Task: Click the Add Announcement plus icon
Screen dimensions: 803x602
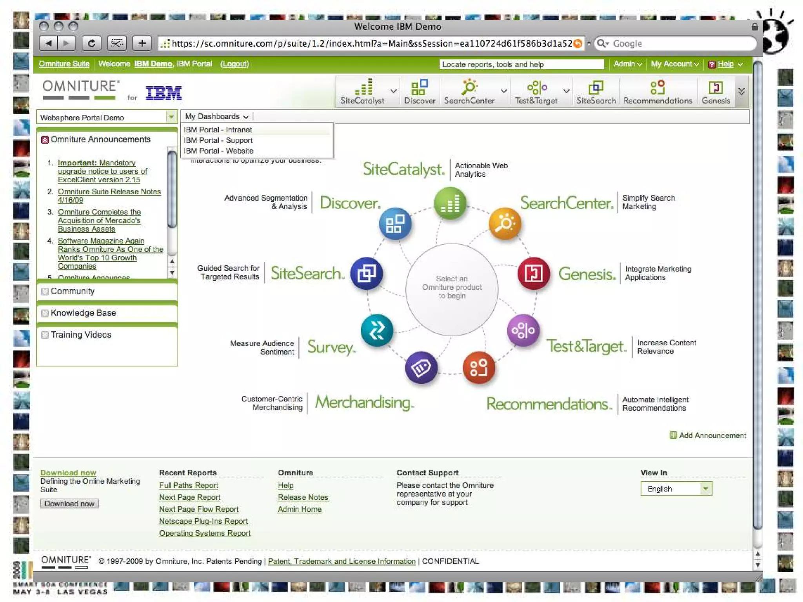Action: tap(673, 435)
